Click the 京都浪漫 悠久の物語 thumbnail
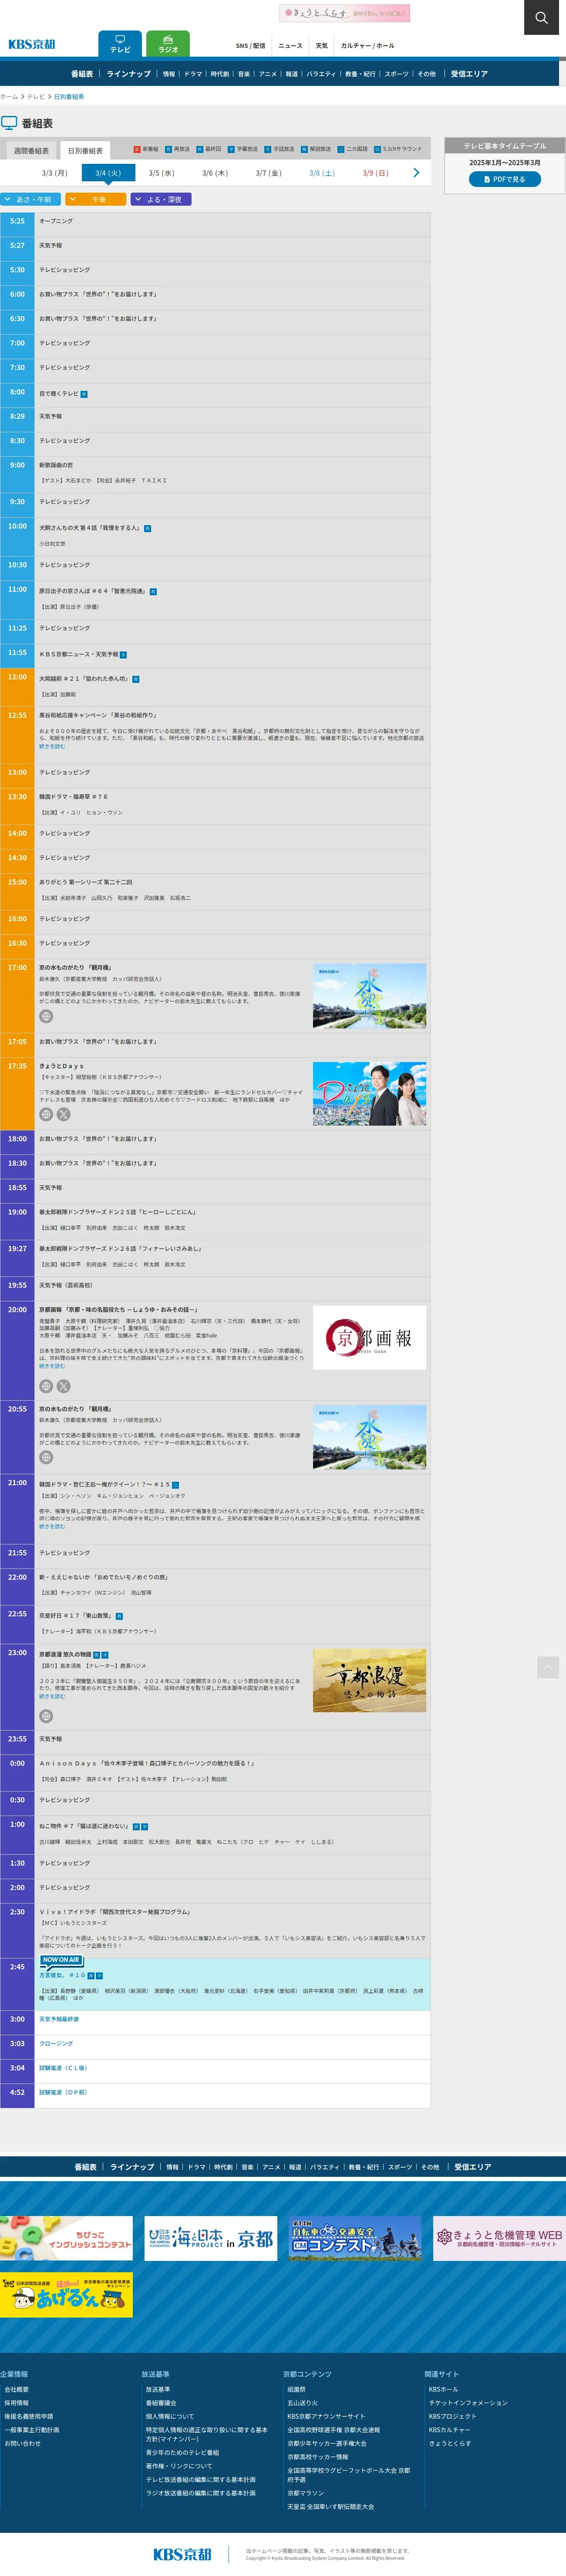566x2576 pixels. point(369,1681)
